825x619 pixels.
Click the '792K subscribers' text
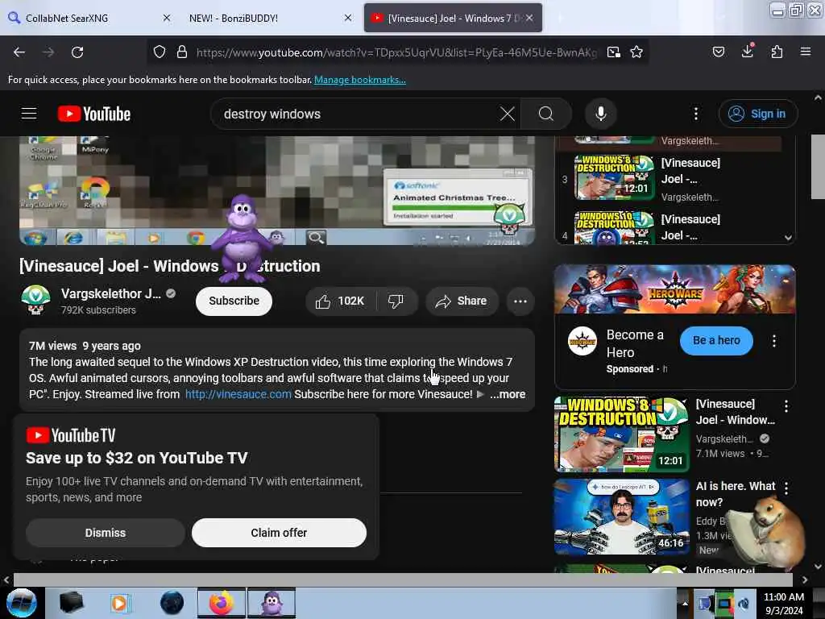(x=98, y=310)
